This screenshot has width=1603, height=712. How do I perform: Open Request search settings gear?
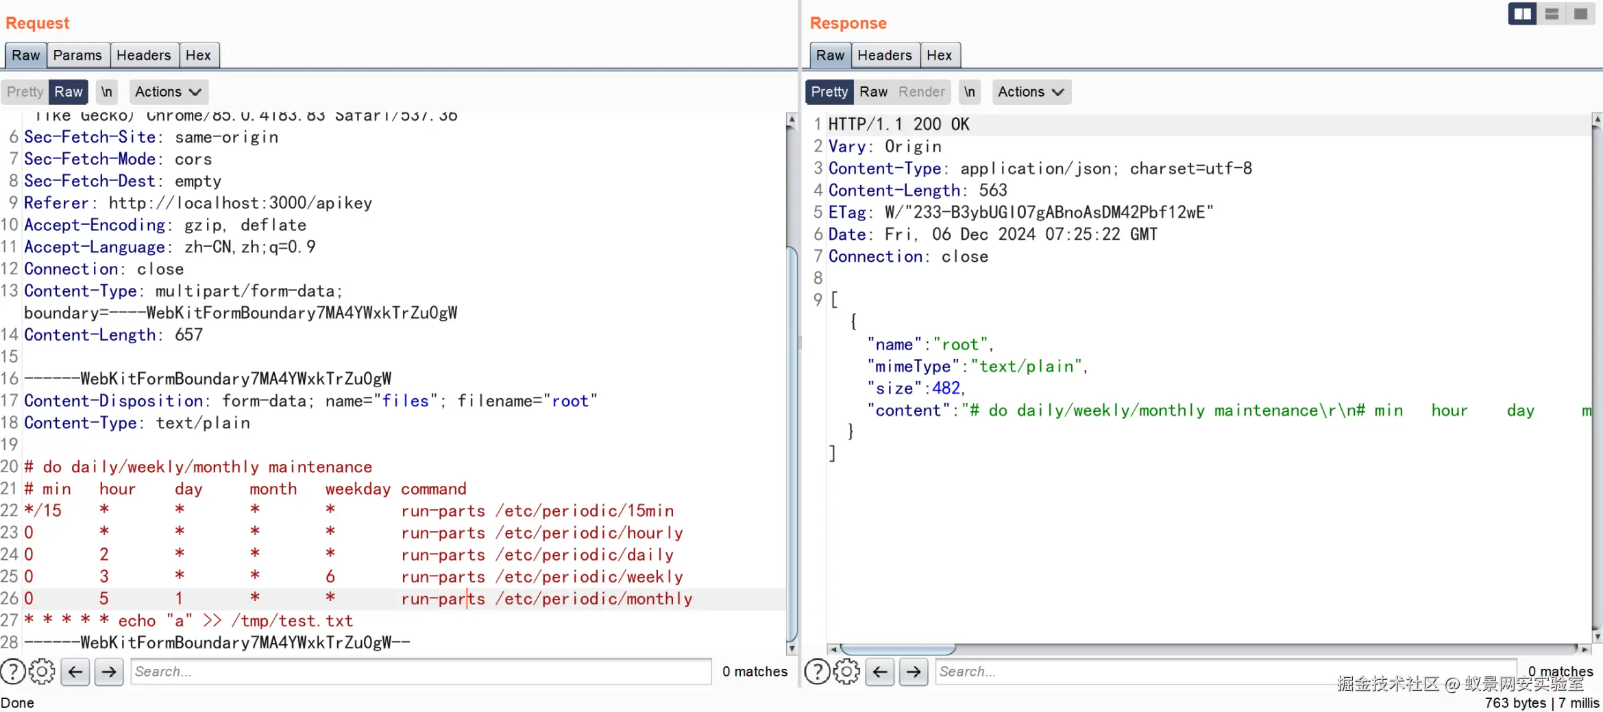coord(42,672)
